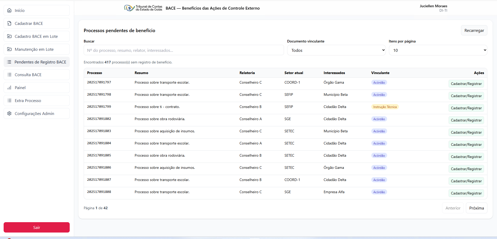Click the Configurações Admin gear icon

click(x=9, y=113)
